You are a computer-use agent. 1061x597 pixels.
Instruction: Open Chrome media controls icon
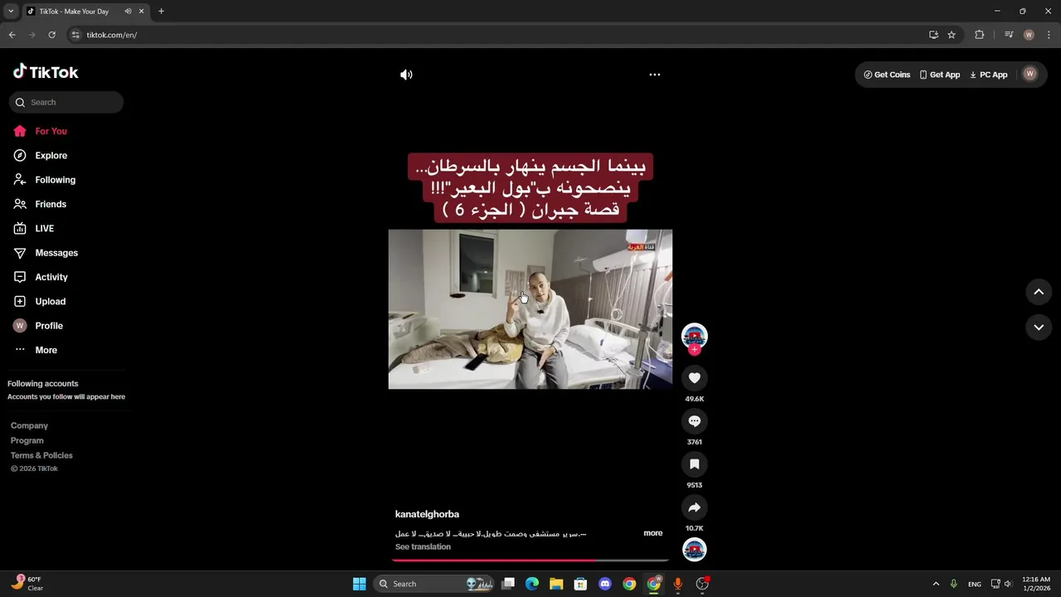point(1009,35)
